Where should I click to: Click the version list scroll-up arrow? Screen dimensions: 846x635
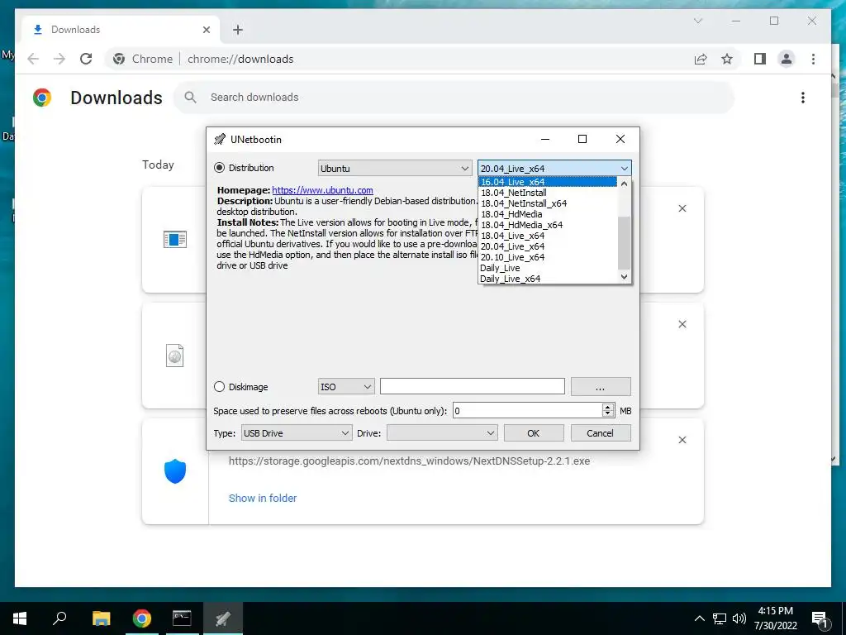point(625,184)
